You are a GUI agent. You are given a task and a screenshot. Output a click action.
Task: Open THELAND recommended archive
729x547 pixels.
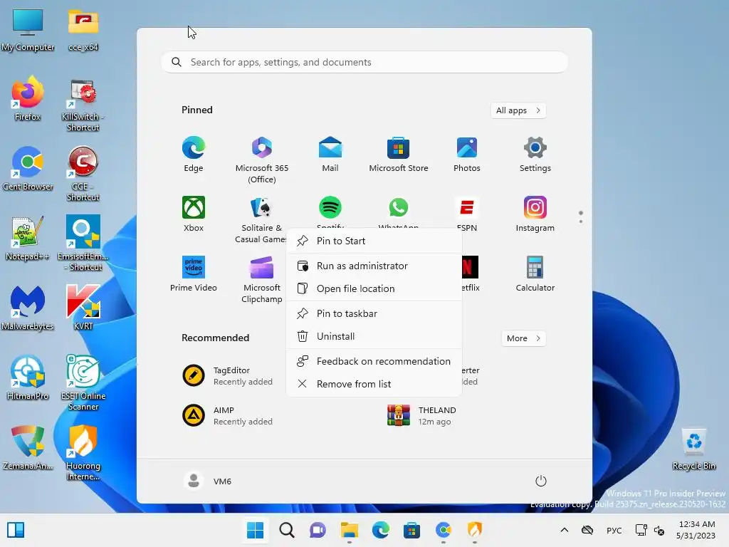click(422, 416)
